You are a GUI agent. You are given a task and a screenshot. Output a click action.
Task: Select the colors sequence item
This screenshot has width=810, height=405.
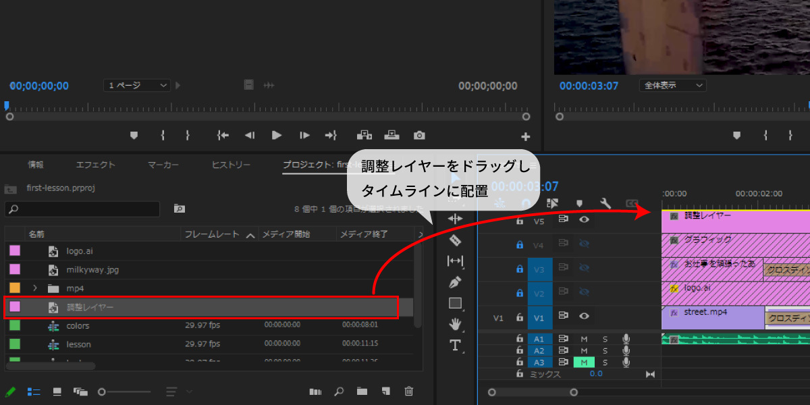pos(78,325)
